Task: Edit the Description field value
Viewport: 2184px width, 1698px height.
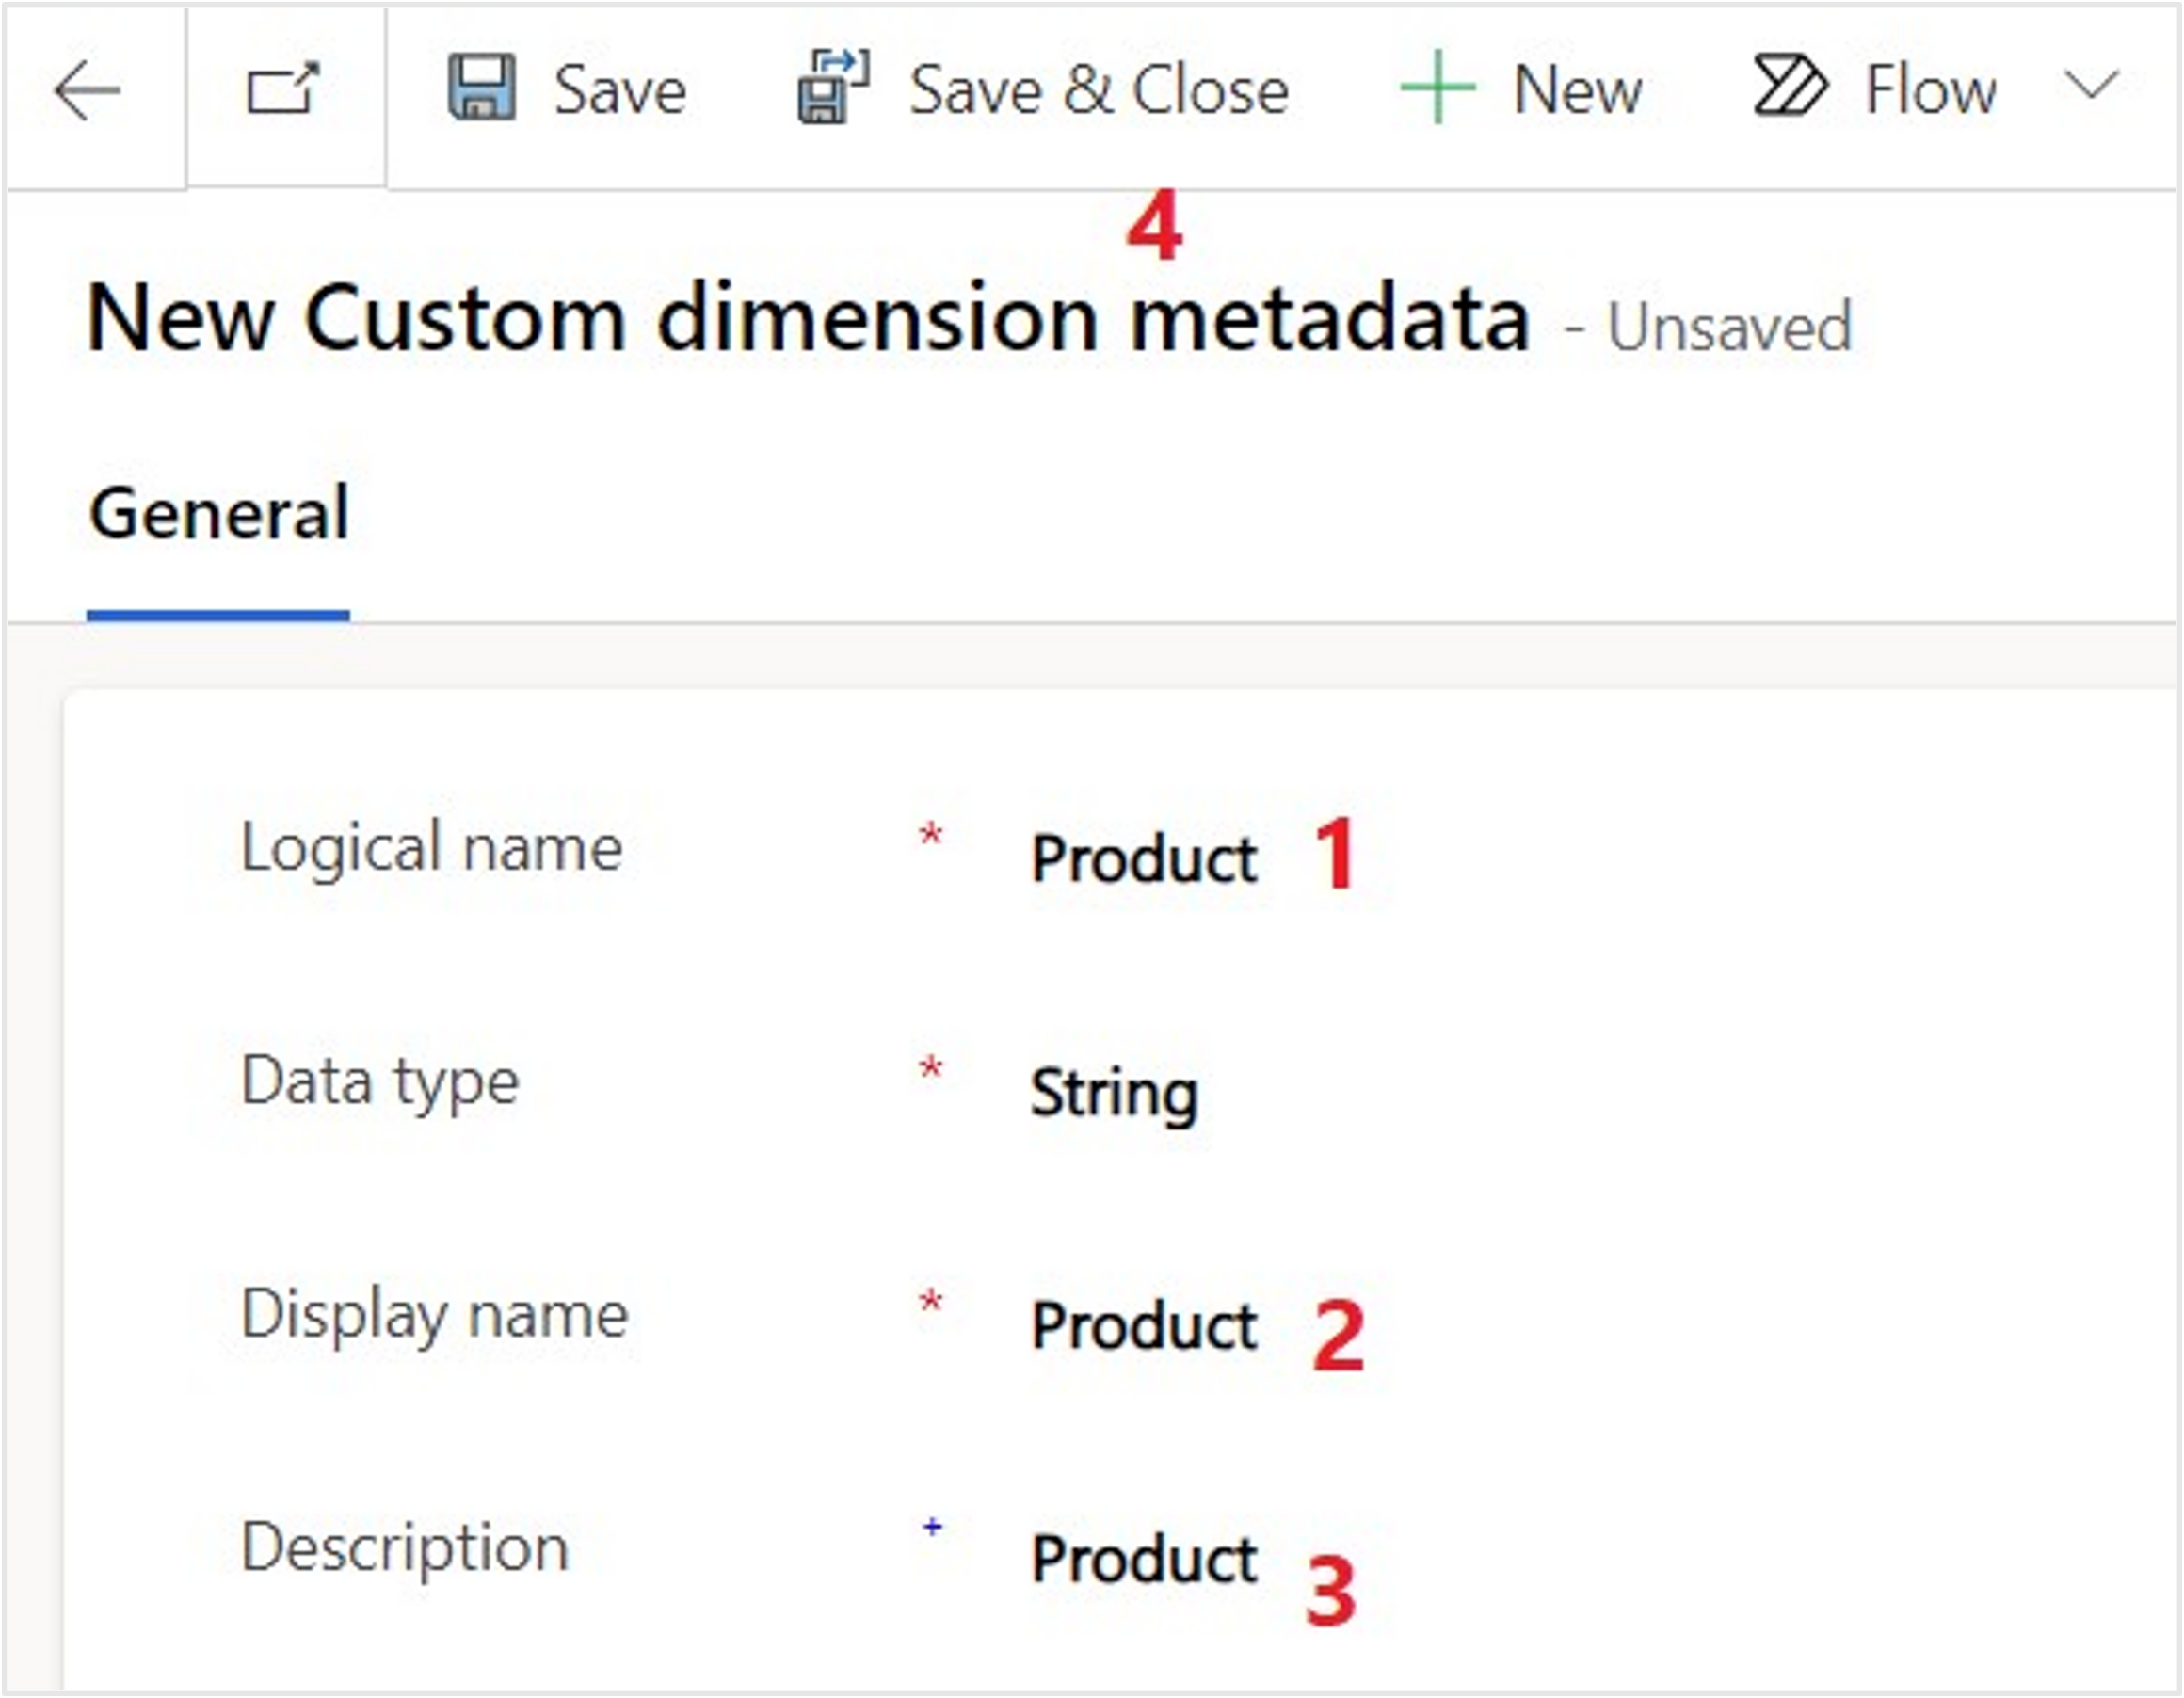Action: pyautogui.click(x=1143, y=1559)
